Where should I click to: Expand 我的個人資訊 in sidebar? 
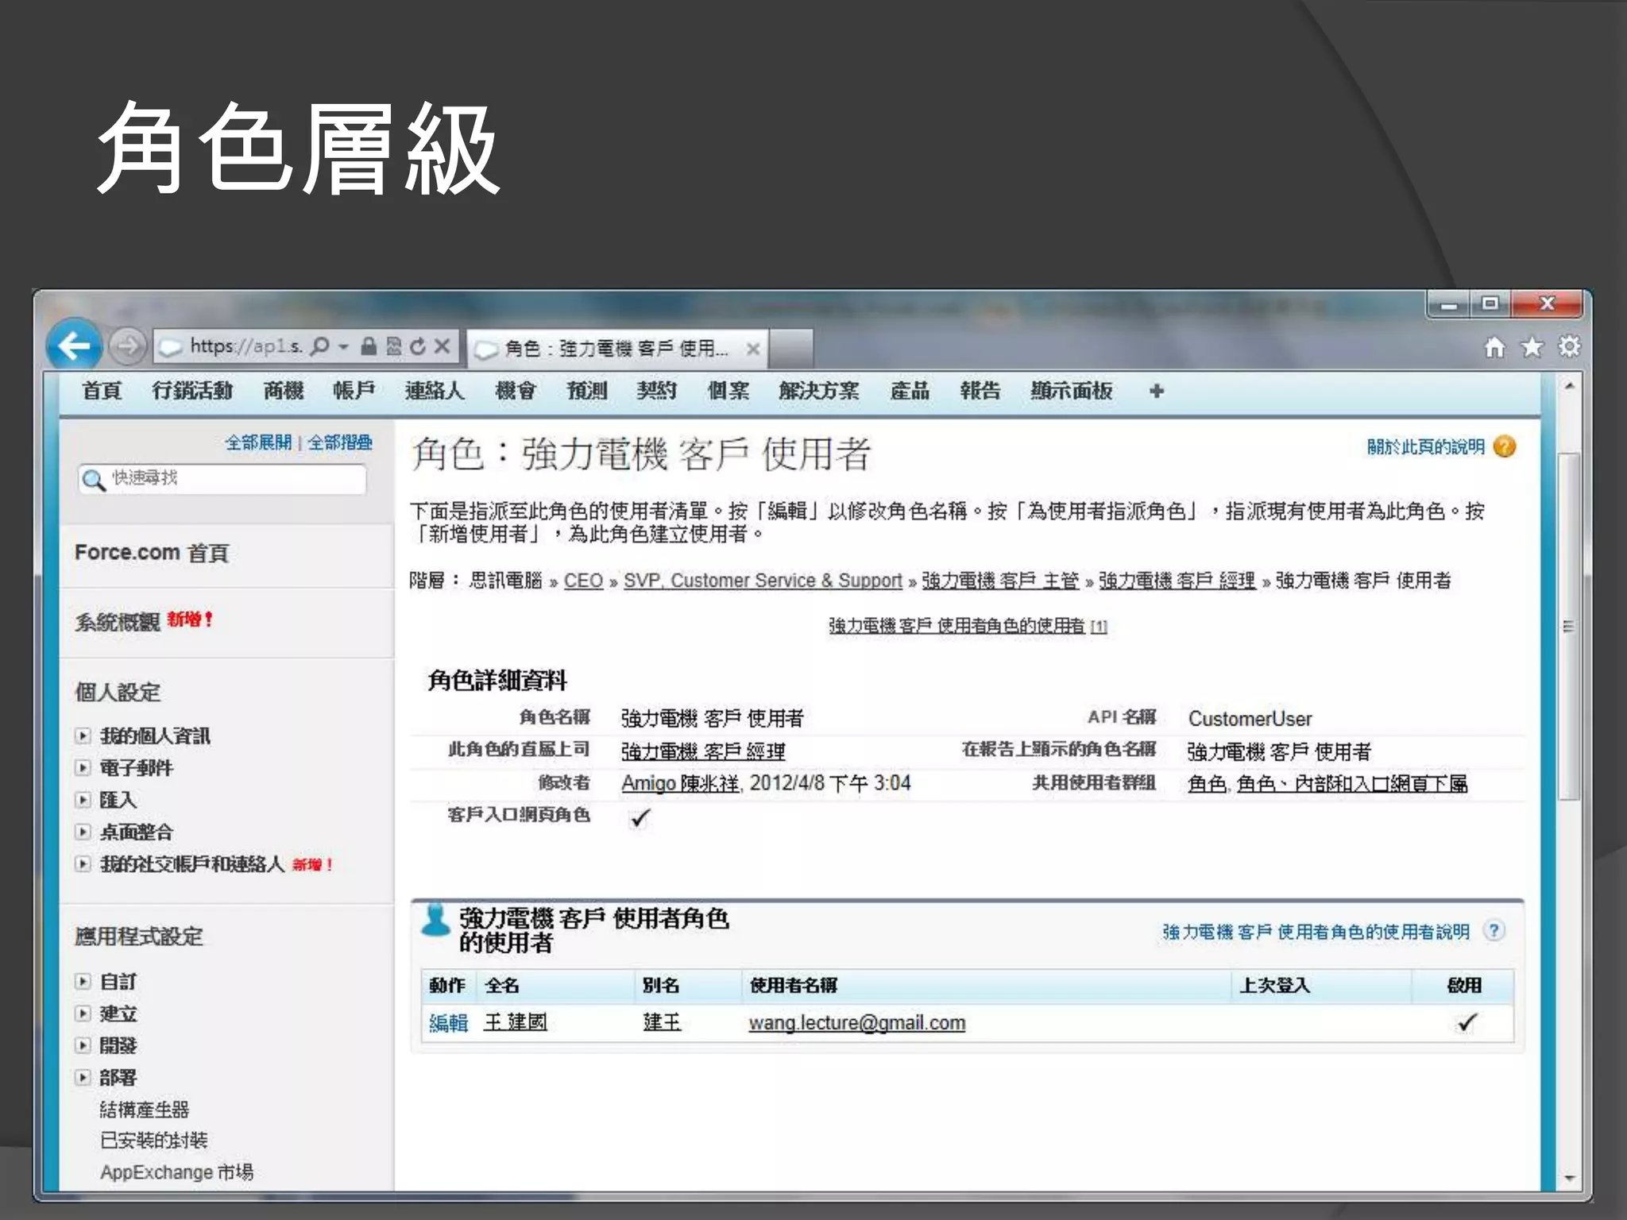[83, 735]
